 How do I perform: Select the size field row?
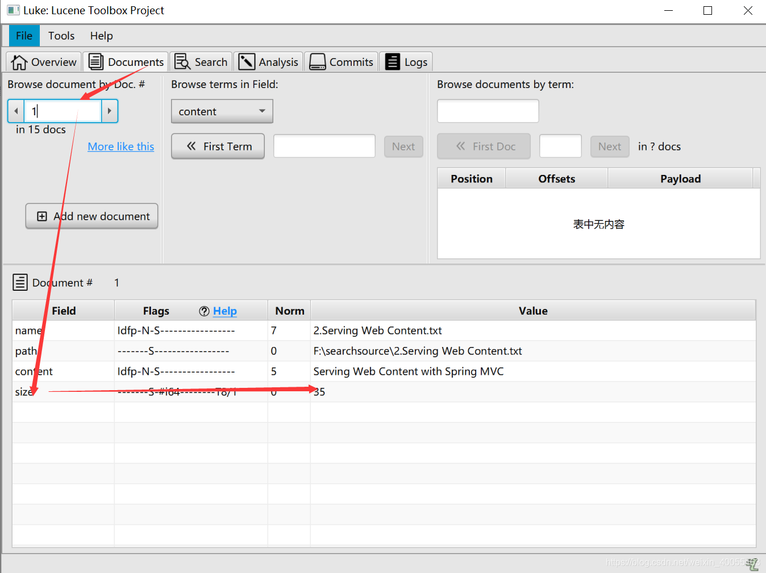(384, 392)
